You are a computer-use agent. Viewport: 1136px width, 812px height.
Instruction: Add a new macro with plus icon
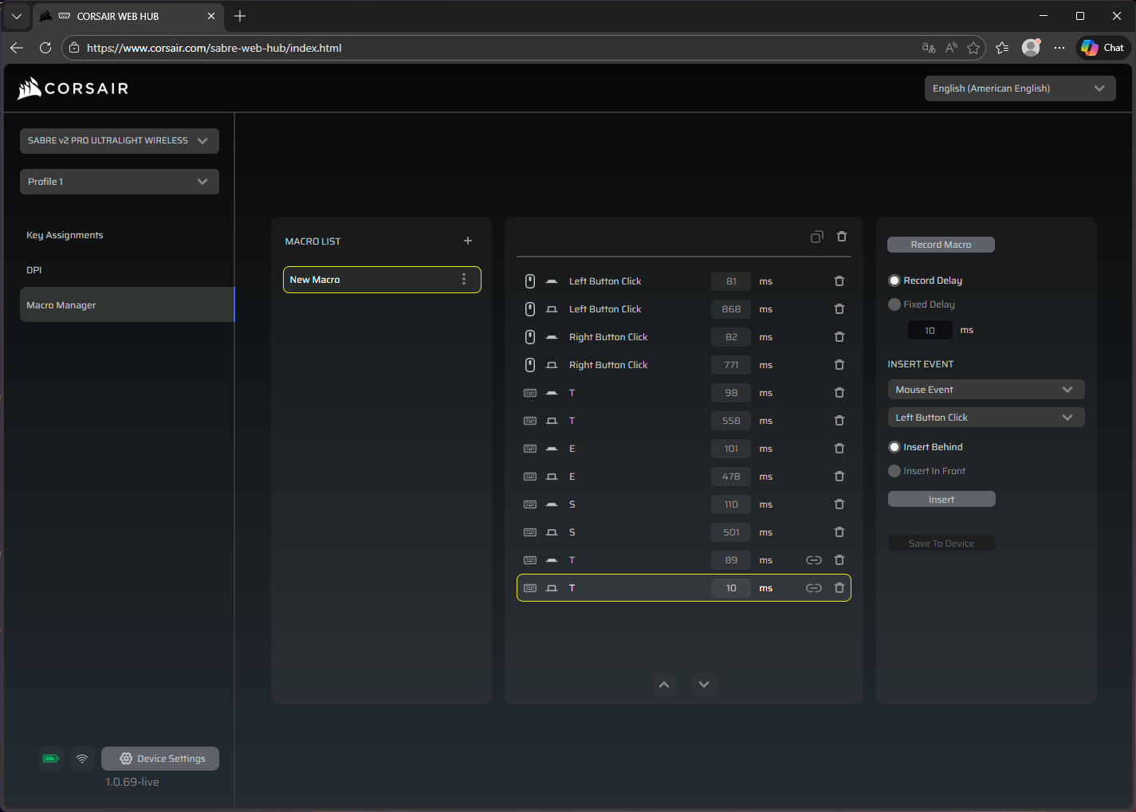pos(468,241)
